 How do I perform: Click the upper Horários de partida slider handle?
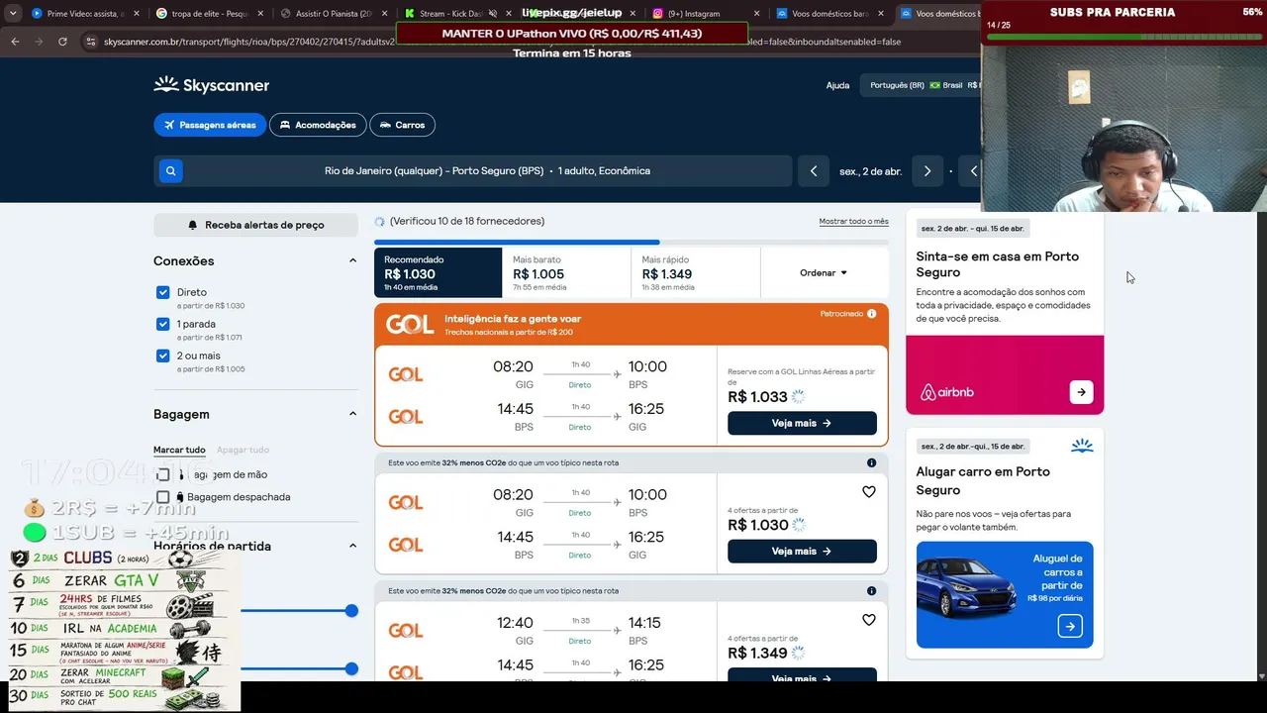(x=351, y=610)
